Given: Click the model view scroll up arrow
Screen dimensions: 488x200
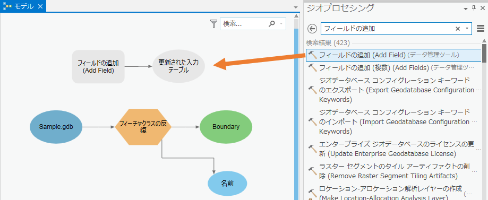Looking at the screenshot, I should click(x=297, y=16).
